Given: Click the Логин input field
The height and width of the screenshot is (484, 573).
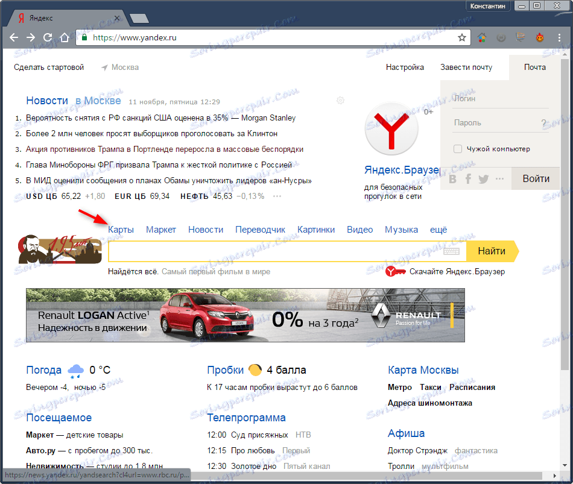Looking at the screenshot, I should coord(501,99).
